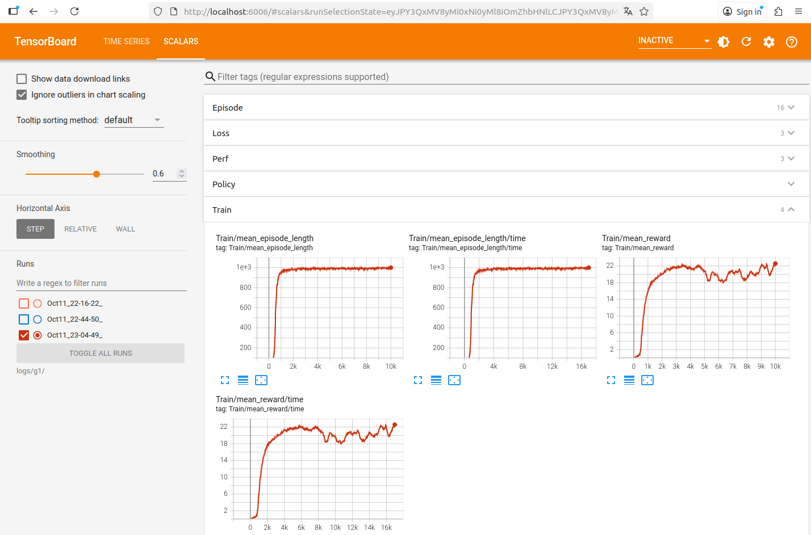Toggle y-axis log scale on mean_episode_length chart

click(243, 380)
